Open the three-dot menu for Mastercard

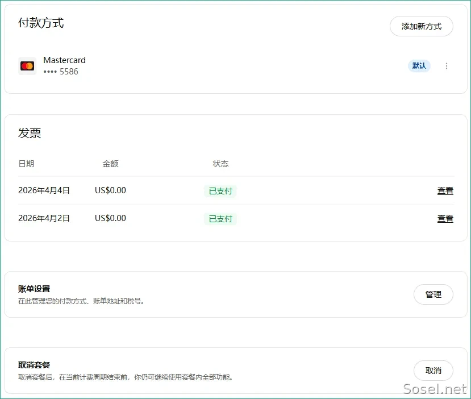coord(447,66)
